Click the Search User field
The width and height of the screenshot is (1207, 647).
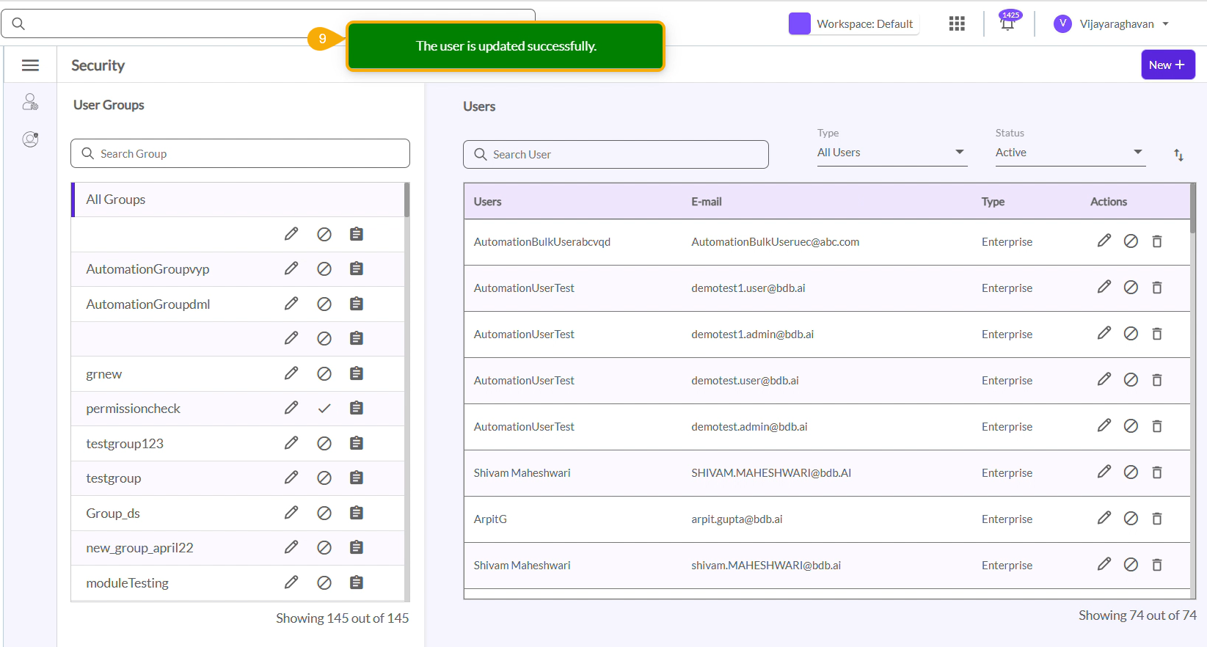(x=616, y=155)
